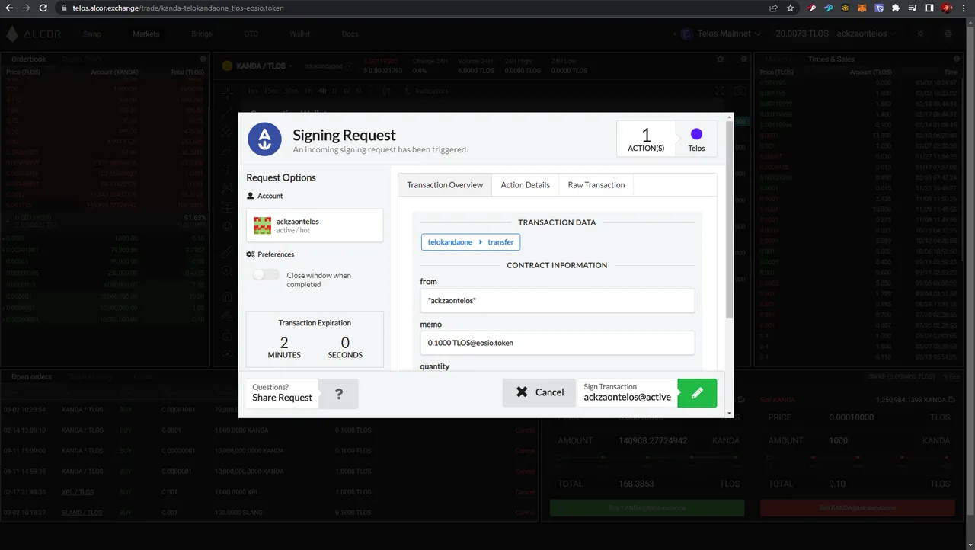Select the 4h chart timeframe
Screen dimensions: 975x550
(322, 91)
